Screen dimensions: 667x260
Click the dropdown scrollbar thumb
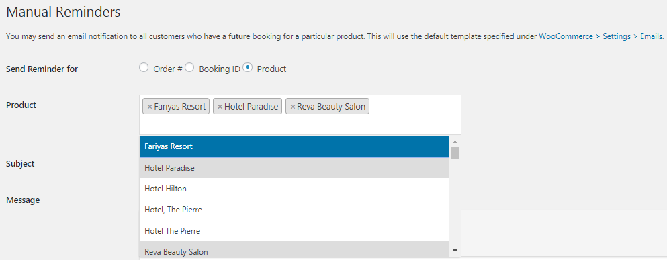pyautogui.click(x=455, y=153)
